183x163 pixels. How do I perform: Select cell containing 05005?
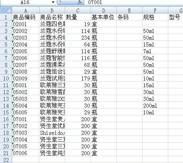click(x=26, y=112)
